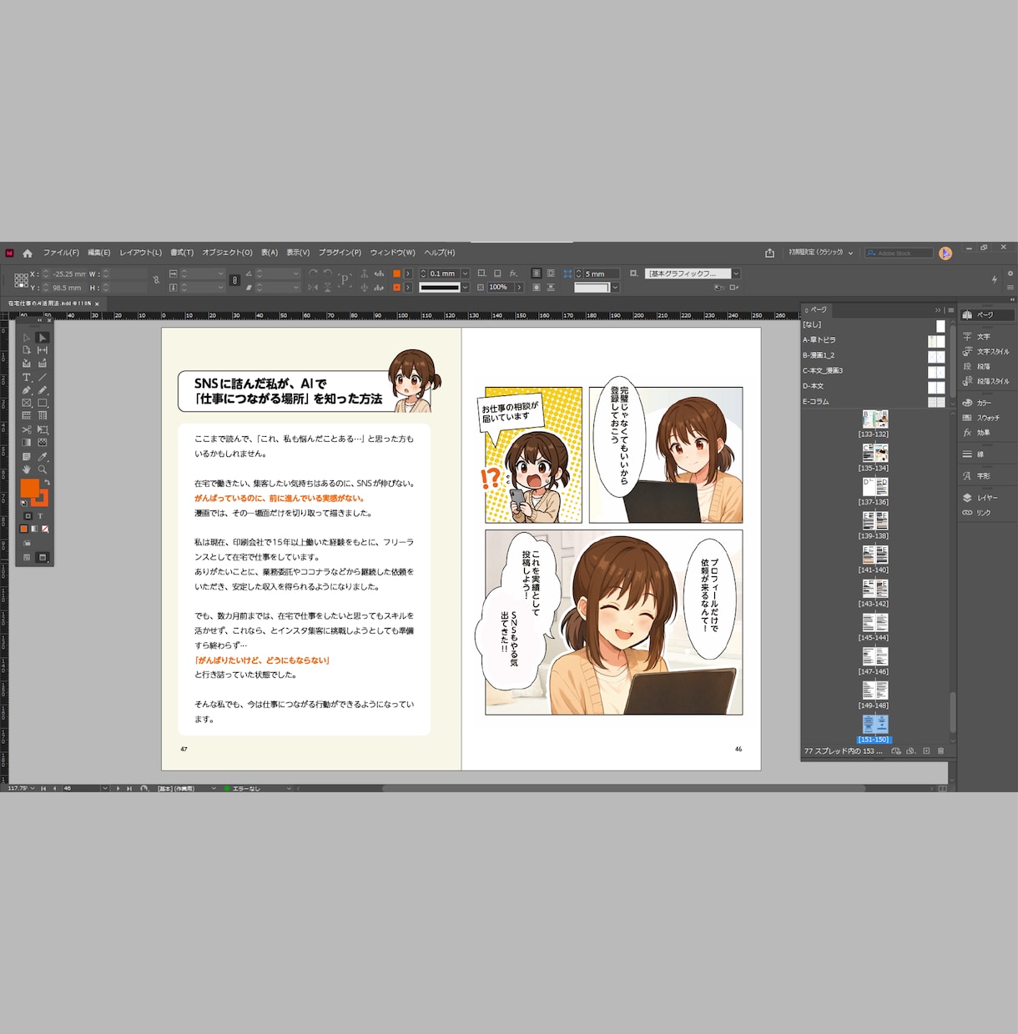Swap fill and stroke arrow
This screenshot has height=1034, width=1018.
point(48,482)
